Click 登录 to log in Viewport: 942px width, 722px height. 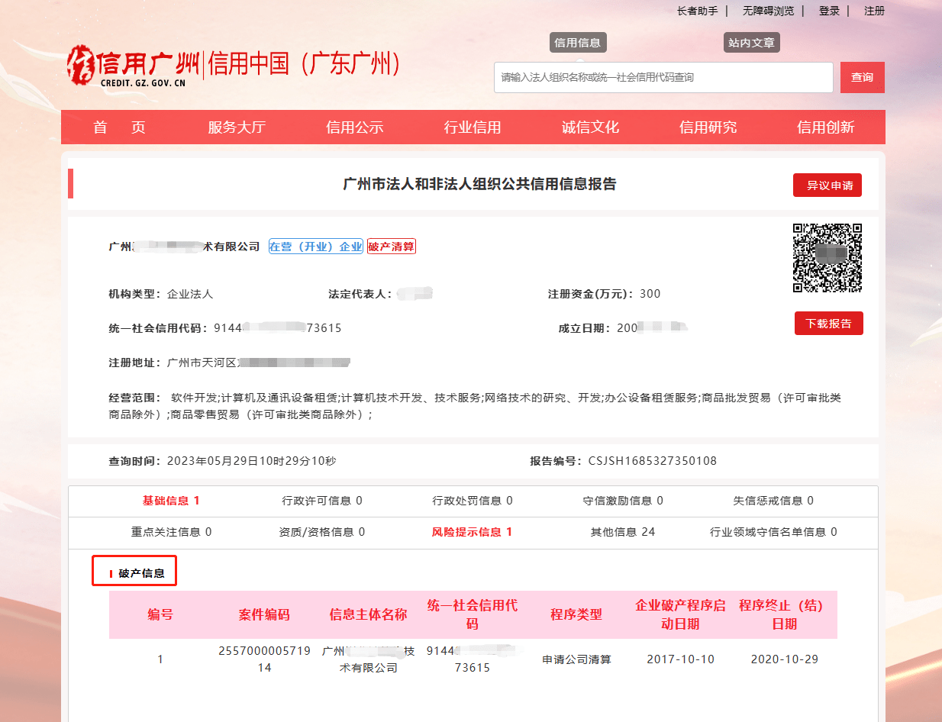828,11
